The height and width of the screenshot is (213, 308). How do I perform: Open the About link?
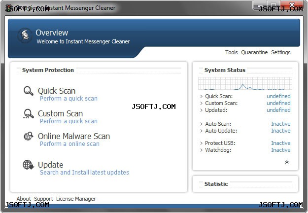click(24, 199)
